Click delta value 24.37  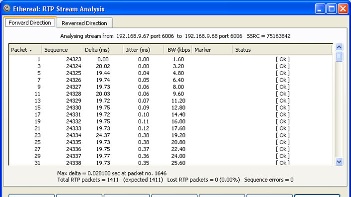click(x=103, y=135)
